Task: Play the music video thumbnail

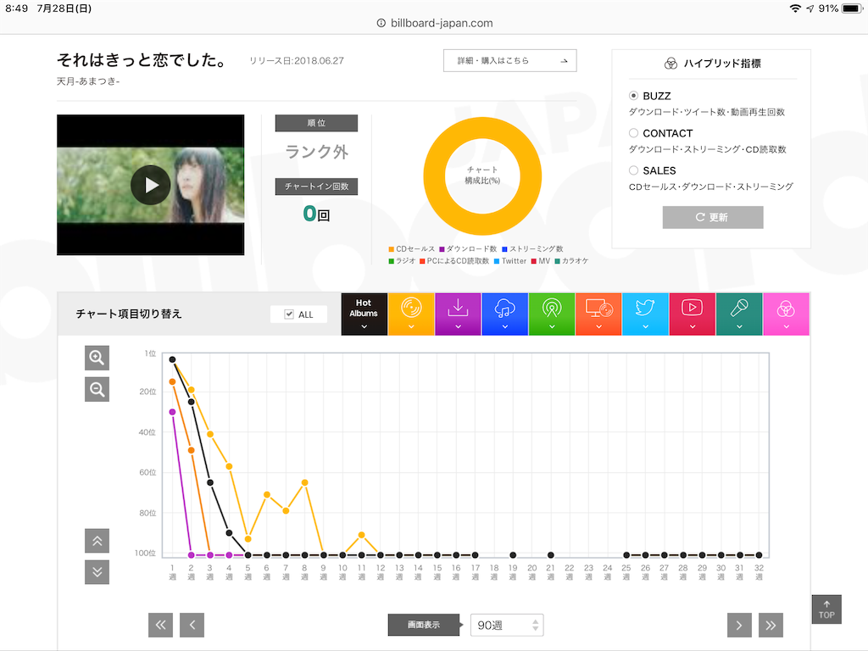Action: pyautogui.click(x=151, y=185)
